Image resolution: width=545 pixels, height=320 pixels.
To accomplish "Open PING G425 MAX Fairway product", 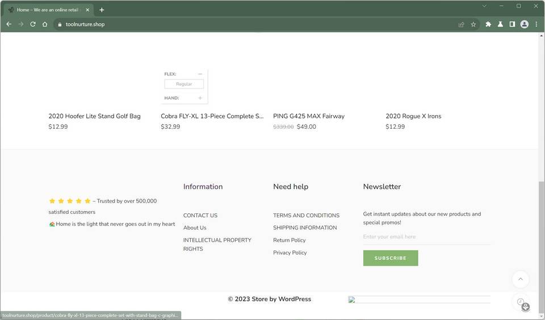I will pos(309,116).
